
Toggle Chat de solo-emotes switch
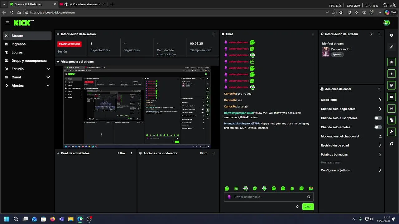(x=378, y=127)
